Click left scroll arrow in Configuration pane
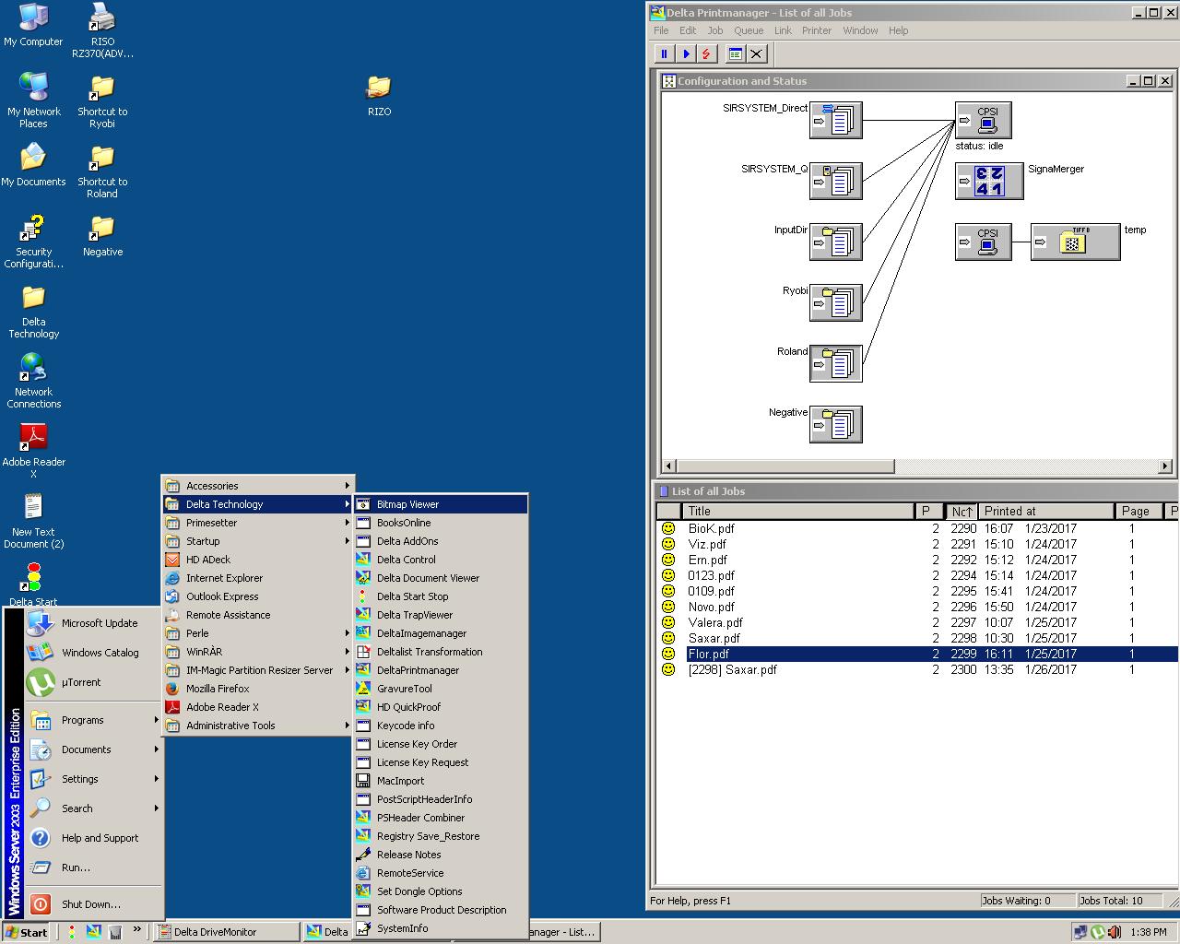Viewport: 1180px width, 944px height. pos(669,466)
